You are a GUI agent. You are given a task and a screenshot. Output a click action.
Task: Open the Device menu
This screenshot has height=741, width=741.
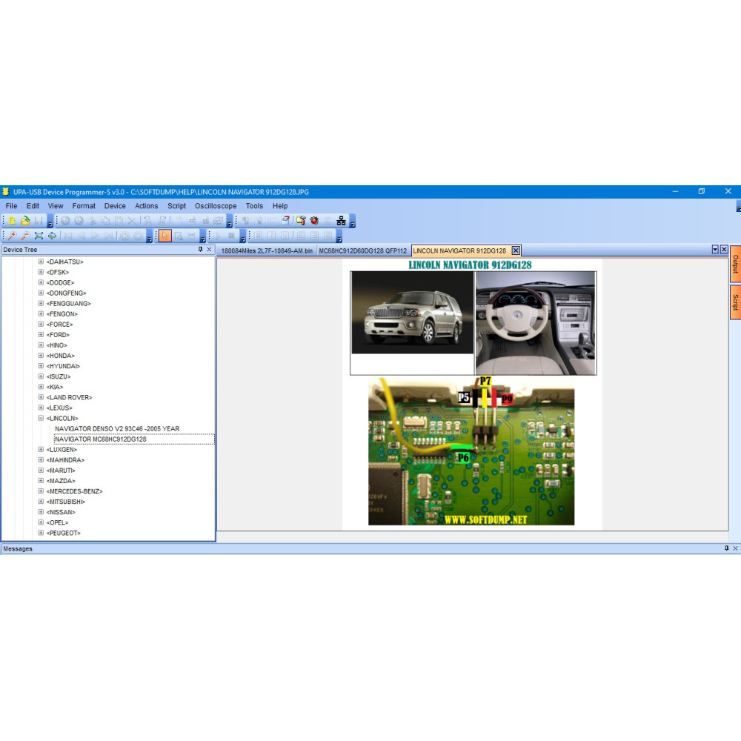click(x=115, y=206)
